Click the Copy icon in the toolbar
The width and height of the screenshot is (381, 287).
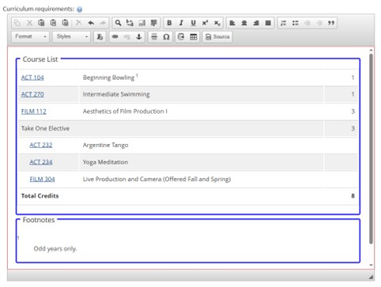coord(17,23)
